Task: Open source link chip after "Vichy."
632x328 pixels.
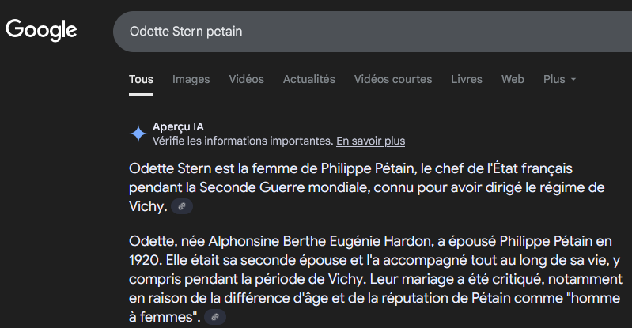Action: point(182,206)
